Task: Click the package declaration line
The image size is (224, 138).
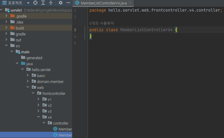Action: point(156,10)
